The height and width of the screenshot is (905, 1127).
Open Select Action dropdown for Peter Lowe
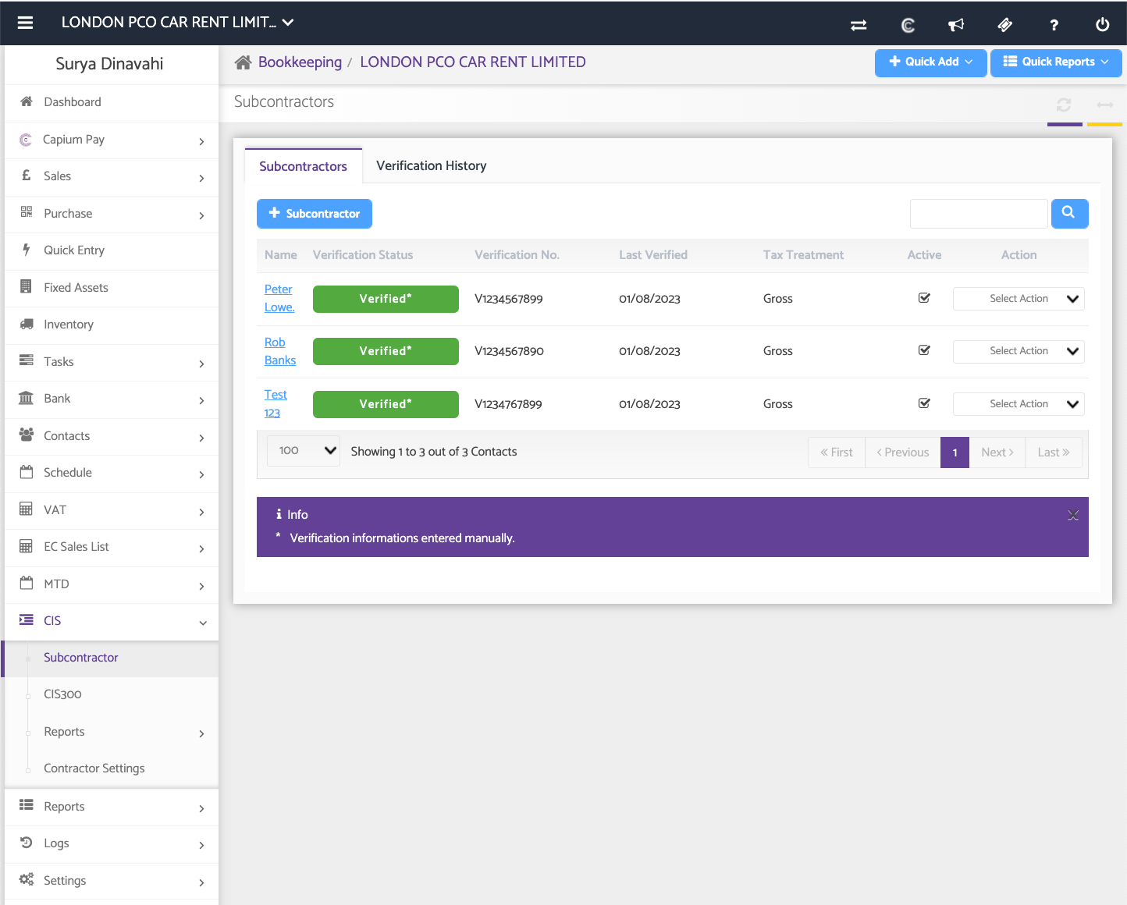1019,299
